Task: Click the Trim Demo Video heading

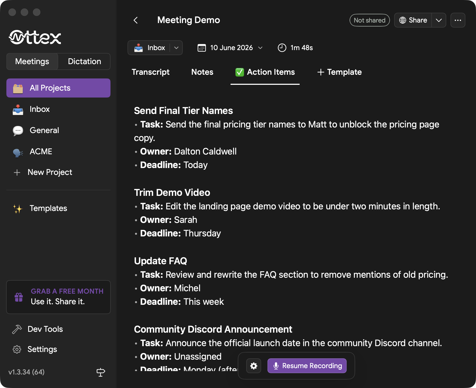Action: [172, 193]
